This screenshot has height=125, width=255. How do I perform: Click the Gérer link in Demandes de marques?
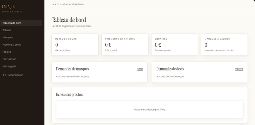point(140,69)
